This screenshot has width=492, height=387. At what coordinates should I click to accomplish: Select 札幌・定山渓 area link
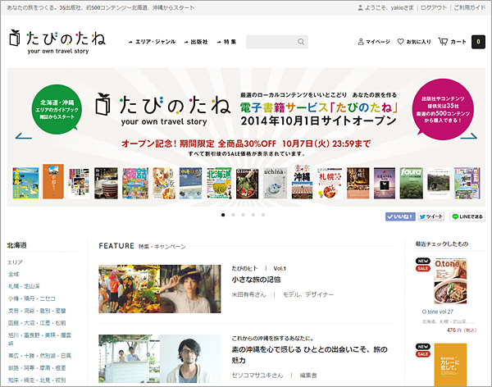(x=24, y=286)
